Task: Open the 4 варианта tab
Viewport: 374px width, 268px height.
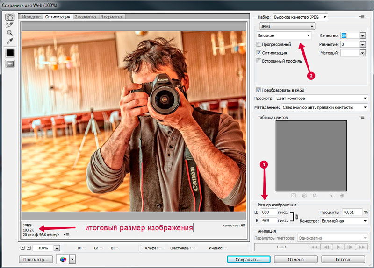Action: (112, 17)
